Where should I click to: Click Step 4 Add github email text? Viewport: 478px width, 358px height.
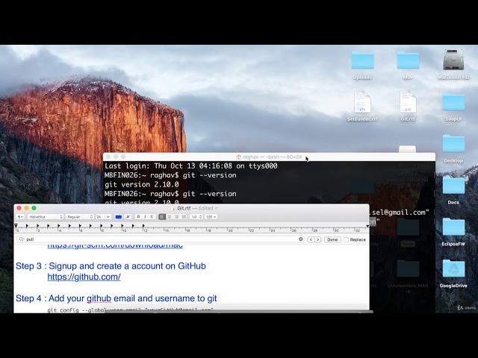tap(117, 298)
